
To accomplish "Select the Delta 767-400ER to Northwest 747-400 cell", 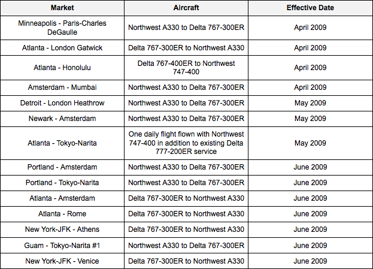I will tap(186, 67).
